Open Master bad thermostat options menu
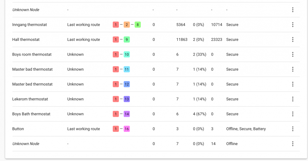The width and height of the screenshot is (308, 161). click(x=293, y=69)
